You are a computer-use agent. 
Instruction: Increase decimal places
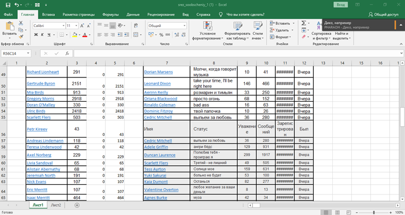[176, 35]
